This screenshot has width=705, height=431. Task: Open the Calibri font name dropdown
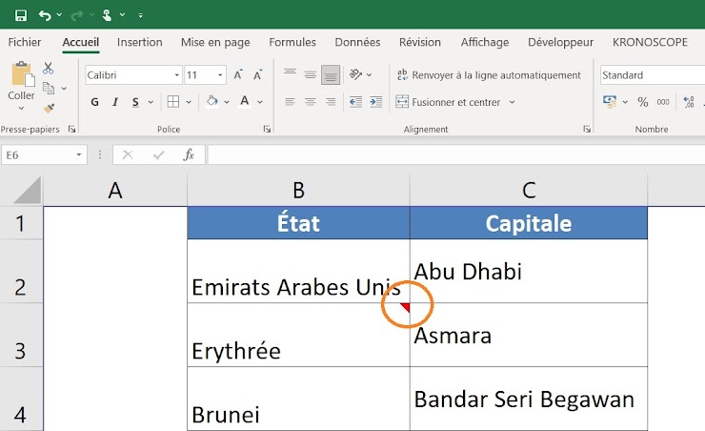click(x=177, y=75)
